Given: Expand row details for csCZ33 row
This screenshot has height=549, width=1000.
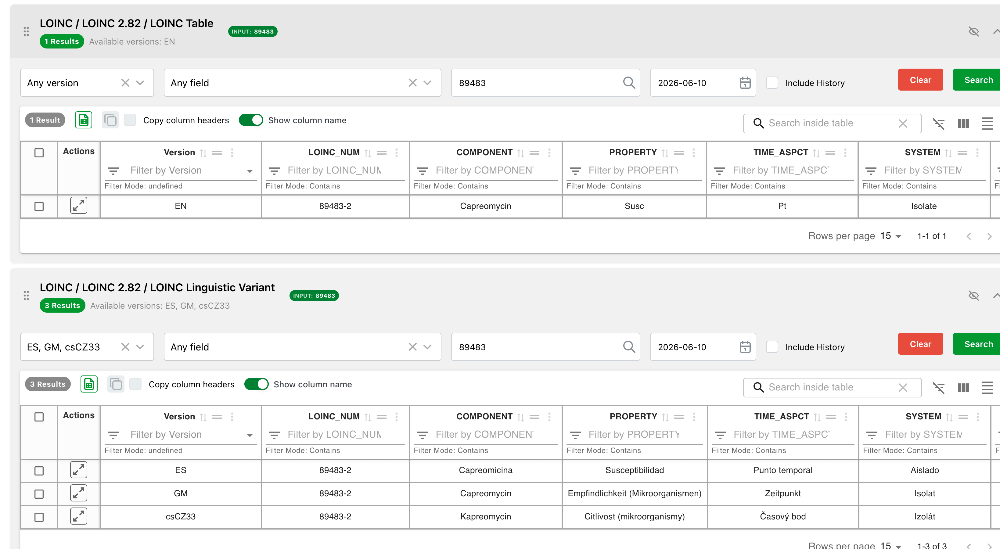Looking at the screenshot, I should tap(79, 516).
